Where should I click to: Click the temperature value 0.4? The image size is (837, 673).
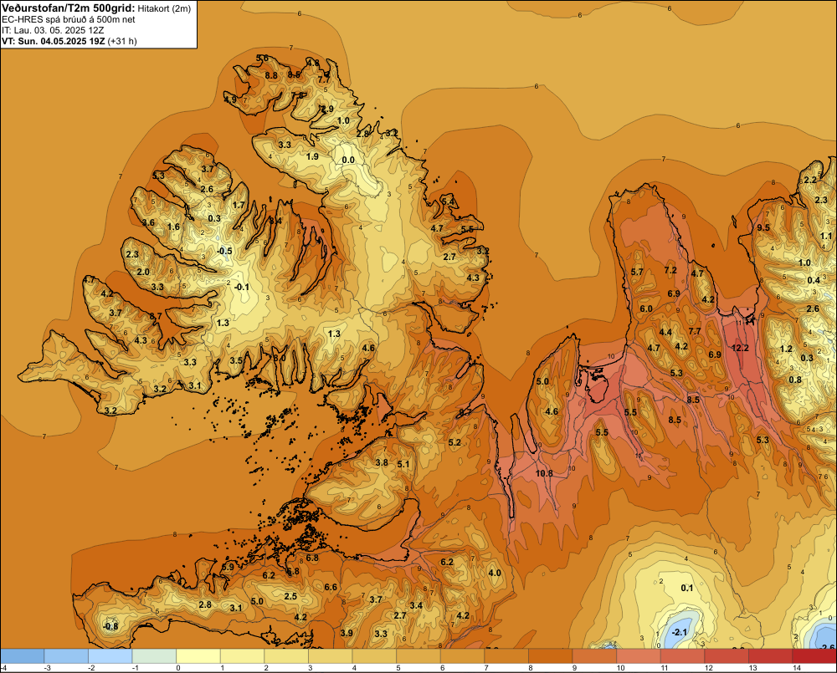click(814, 281)
